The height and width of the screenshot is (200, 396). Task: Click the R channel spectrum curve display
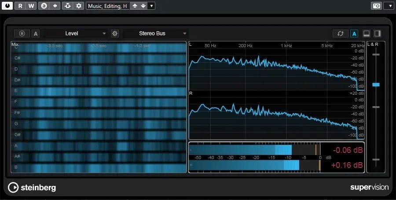(x=277, y=115)
